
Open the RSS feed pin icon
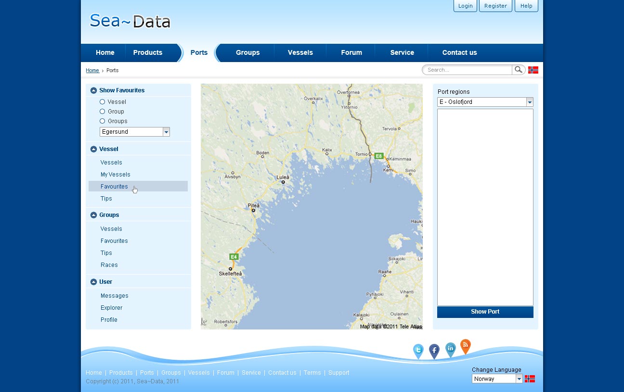click(x=465, y=345)
